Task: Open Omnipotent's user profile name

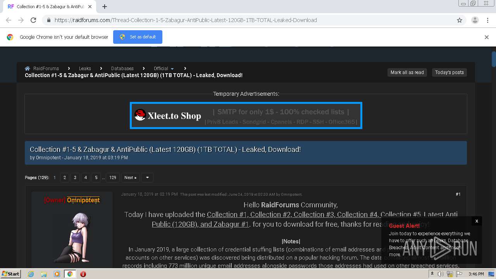Action: coord(83,200)
